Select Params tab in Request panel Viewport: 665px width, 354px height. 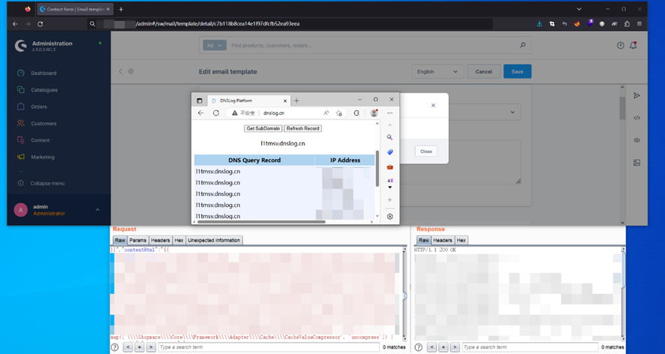138,240
